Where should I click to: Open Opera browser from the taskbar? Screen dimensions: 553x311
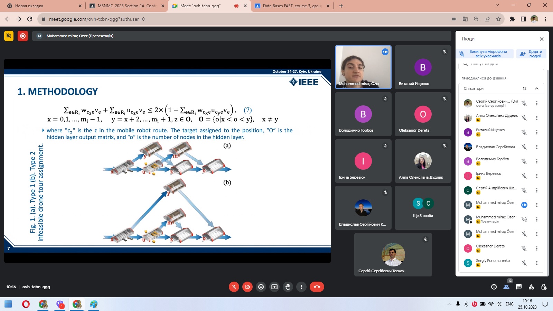(26, 304)
